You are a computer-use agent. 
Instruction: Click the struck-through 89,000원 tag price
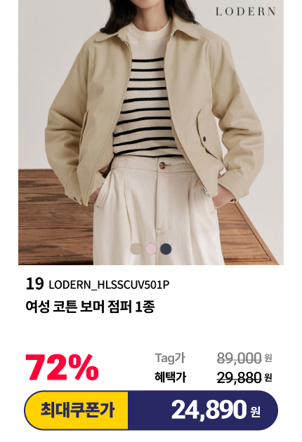click(244, 359)
